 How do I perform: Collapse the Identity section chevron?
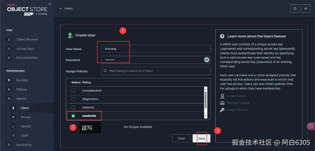point(47,99)
